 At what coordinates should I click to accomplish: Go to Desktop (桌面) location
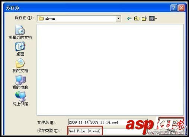pos(20,49)
